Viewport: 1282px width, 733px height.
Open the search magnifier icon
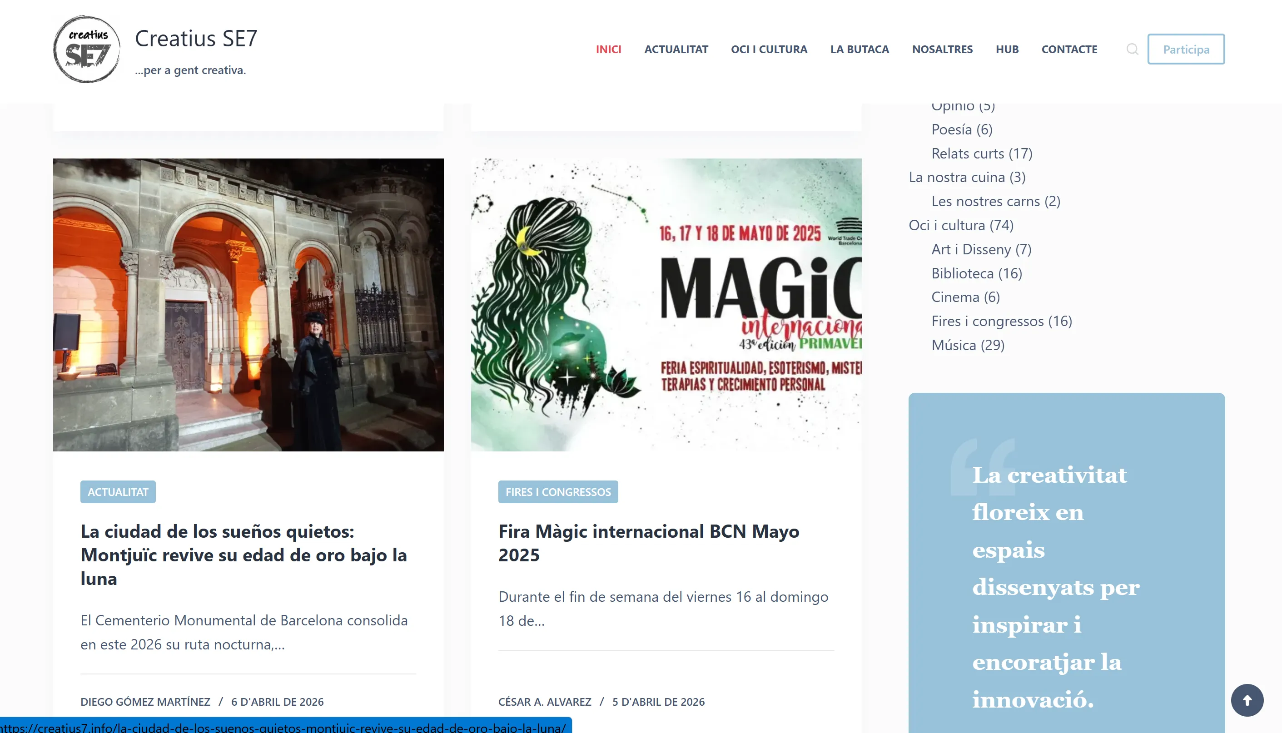click(x=1132, y=49)
